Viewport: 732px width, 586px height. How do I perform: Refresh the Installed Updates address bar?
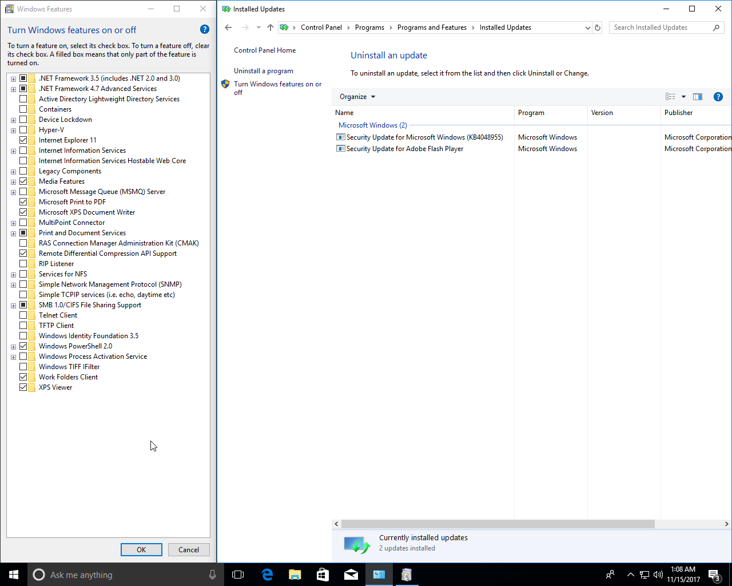tap(598, 27)
